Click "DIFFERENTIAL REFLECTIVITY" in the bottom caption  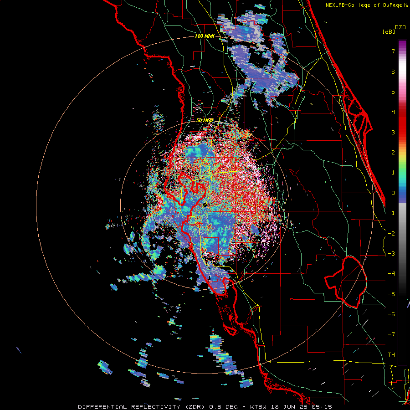(x=129, y=407)
